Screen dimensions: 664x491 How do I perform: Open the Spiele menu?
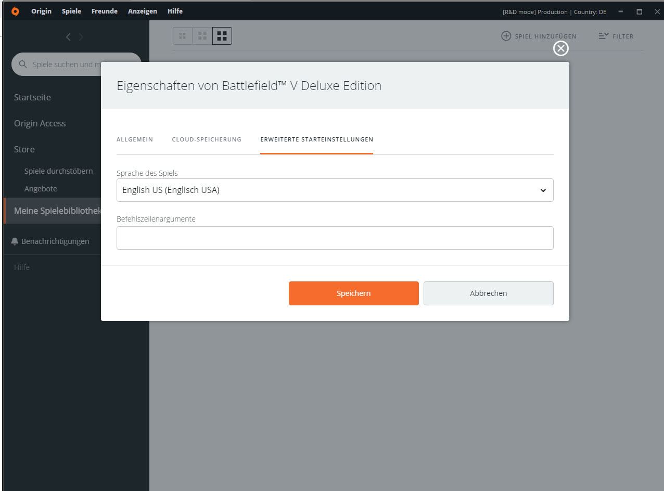71,11
